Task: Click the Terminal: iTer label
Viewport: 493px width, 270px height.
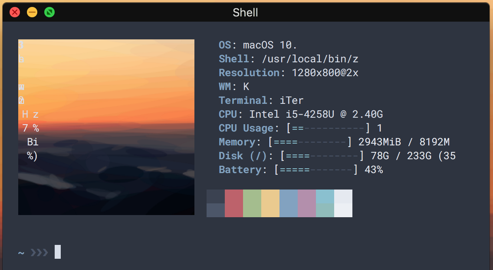Action: [x=260, y=100]
